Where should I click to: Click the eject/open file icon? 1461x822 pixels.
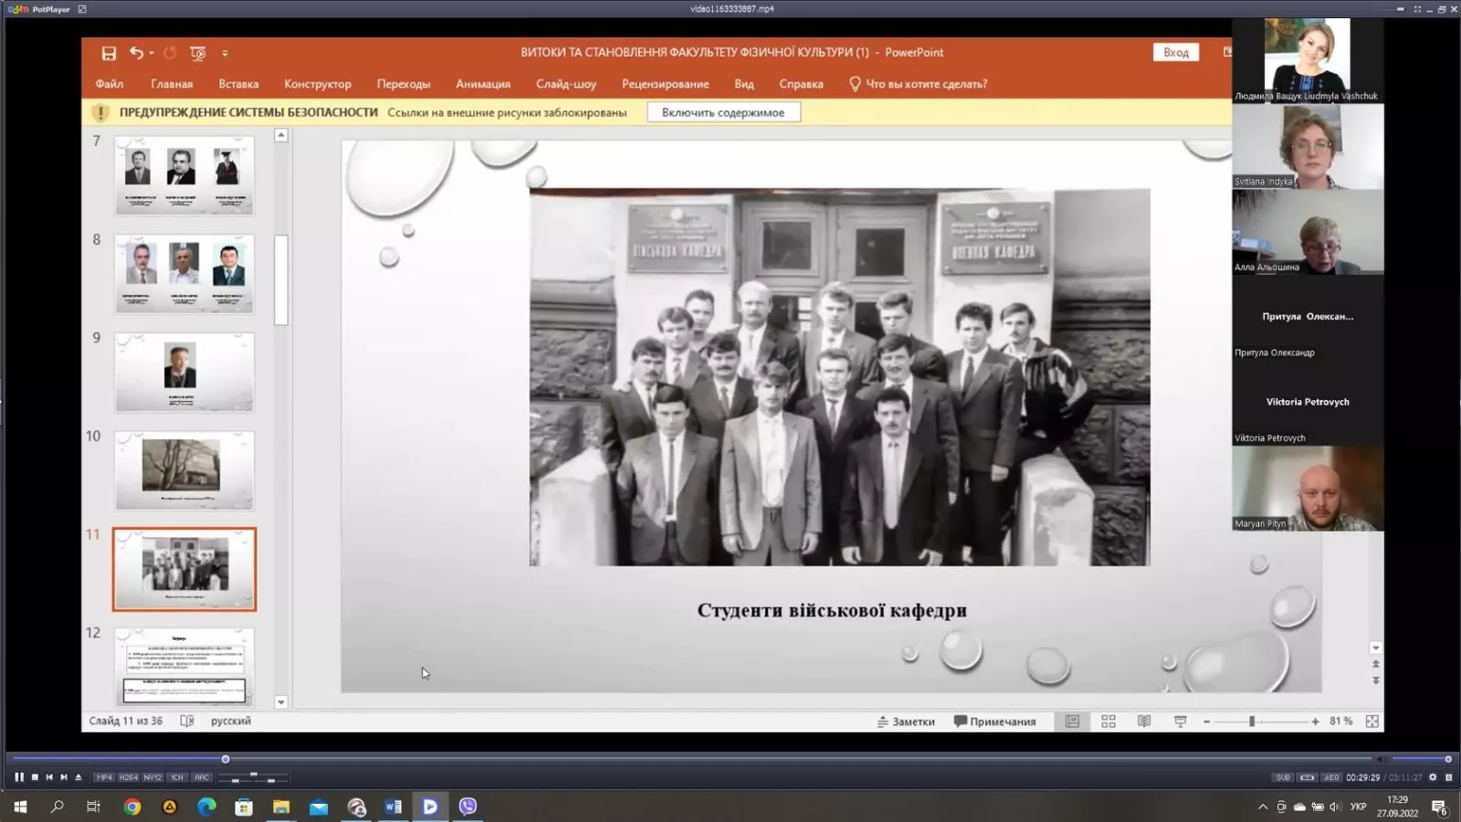pos(79,777)
